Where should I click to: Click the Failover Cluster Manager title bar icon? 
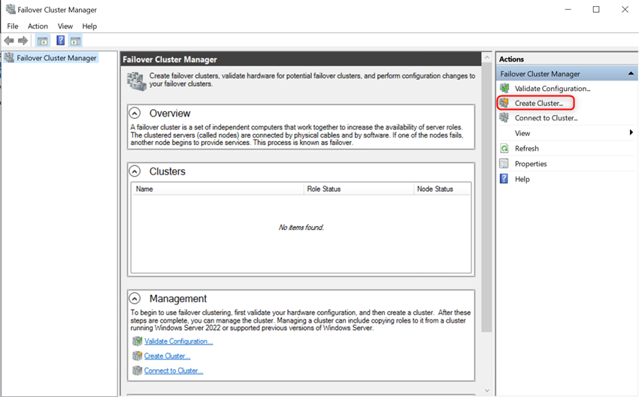click(11, 9)
